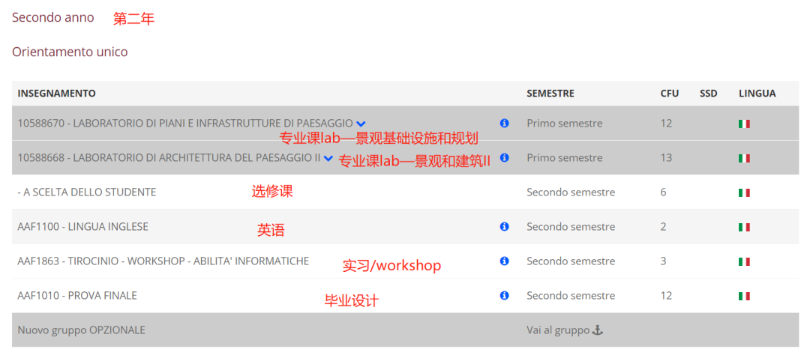Select A SCELTA DELLO STUDENTE row text
The image size is (810, 349).
click(87, 192)
